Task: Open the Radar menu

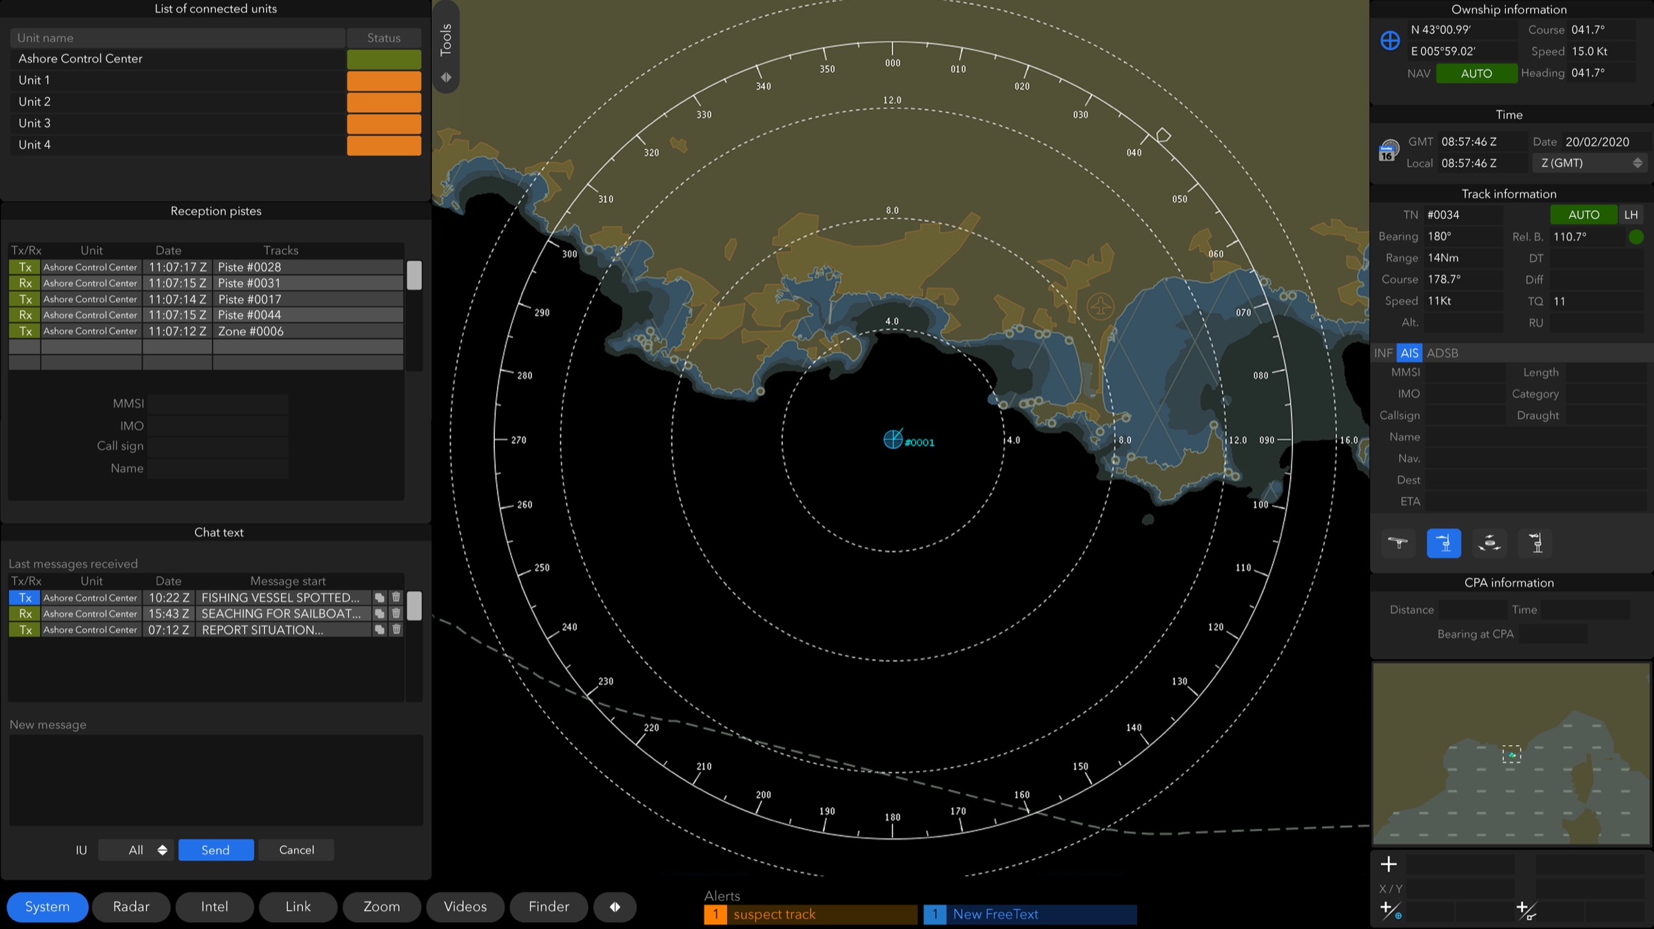Action: [x=131, y=907]
